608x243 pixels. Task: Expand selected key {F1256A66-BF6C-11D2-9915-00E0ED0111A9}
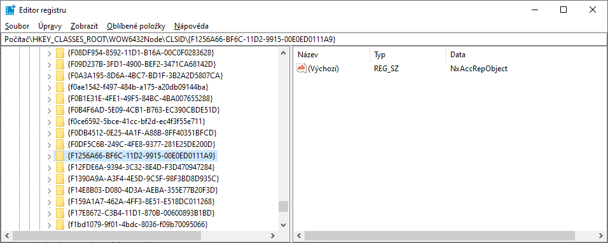(x=49, y=156)
